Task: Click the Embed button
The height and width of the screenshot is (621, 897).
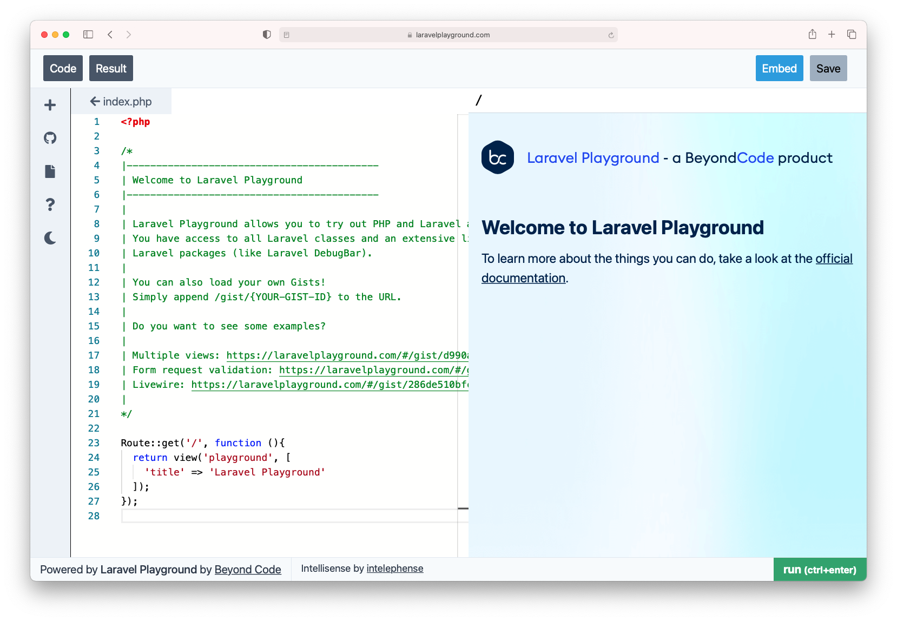Action: coord(779,68)
